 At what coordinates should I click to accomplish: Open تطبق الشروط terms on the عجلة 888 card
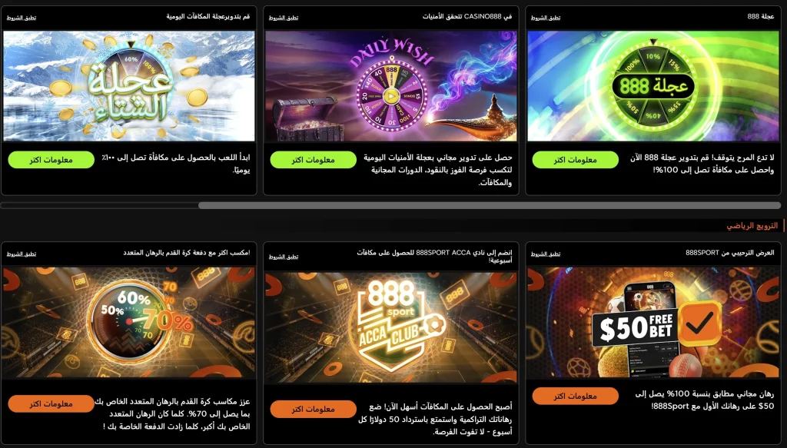click(x=546, y=18)
